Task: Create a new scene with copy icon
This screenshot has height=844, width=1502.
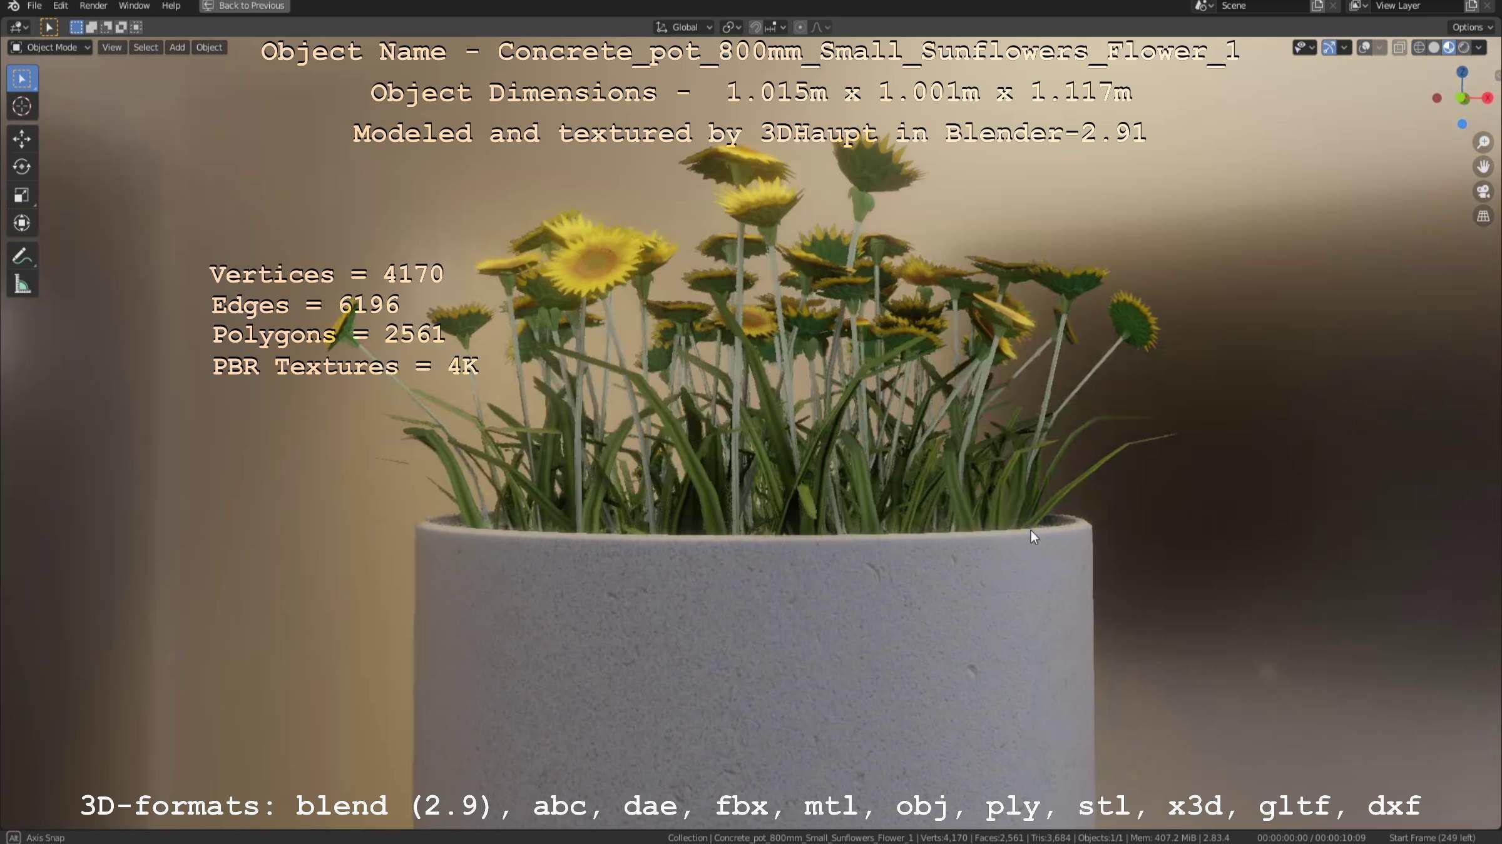Action: (1317, 6)
